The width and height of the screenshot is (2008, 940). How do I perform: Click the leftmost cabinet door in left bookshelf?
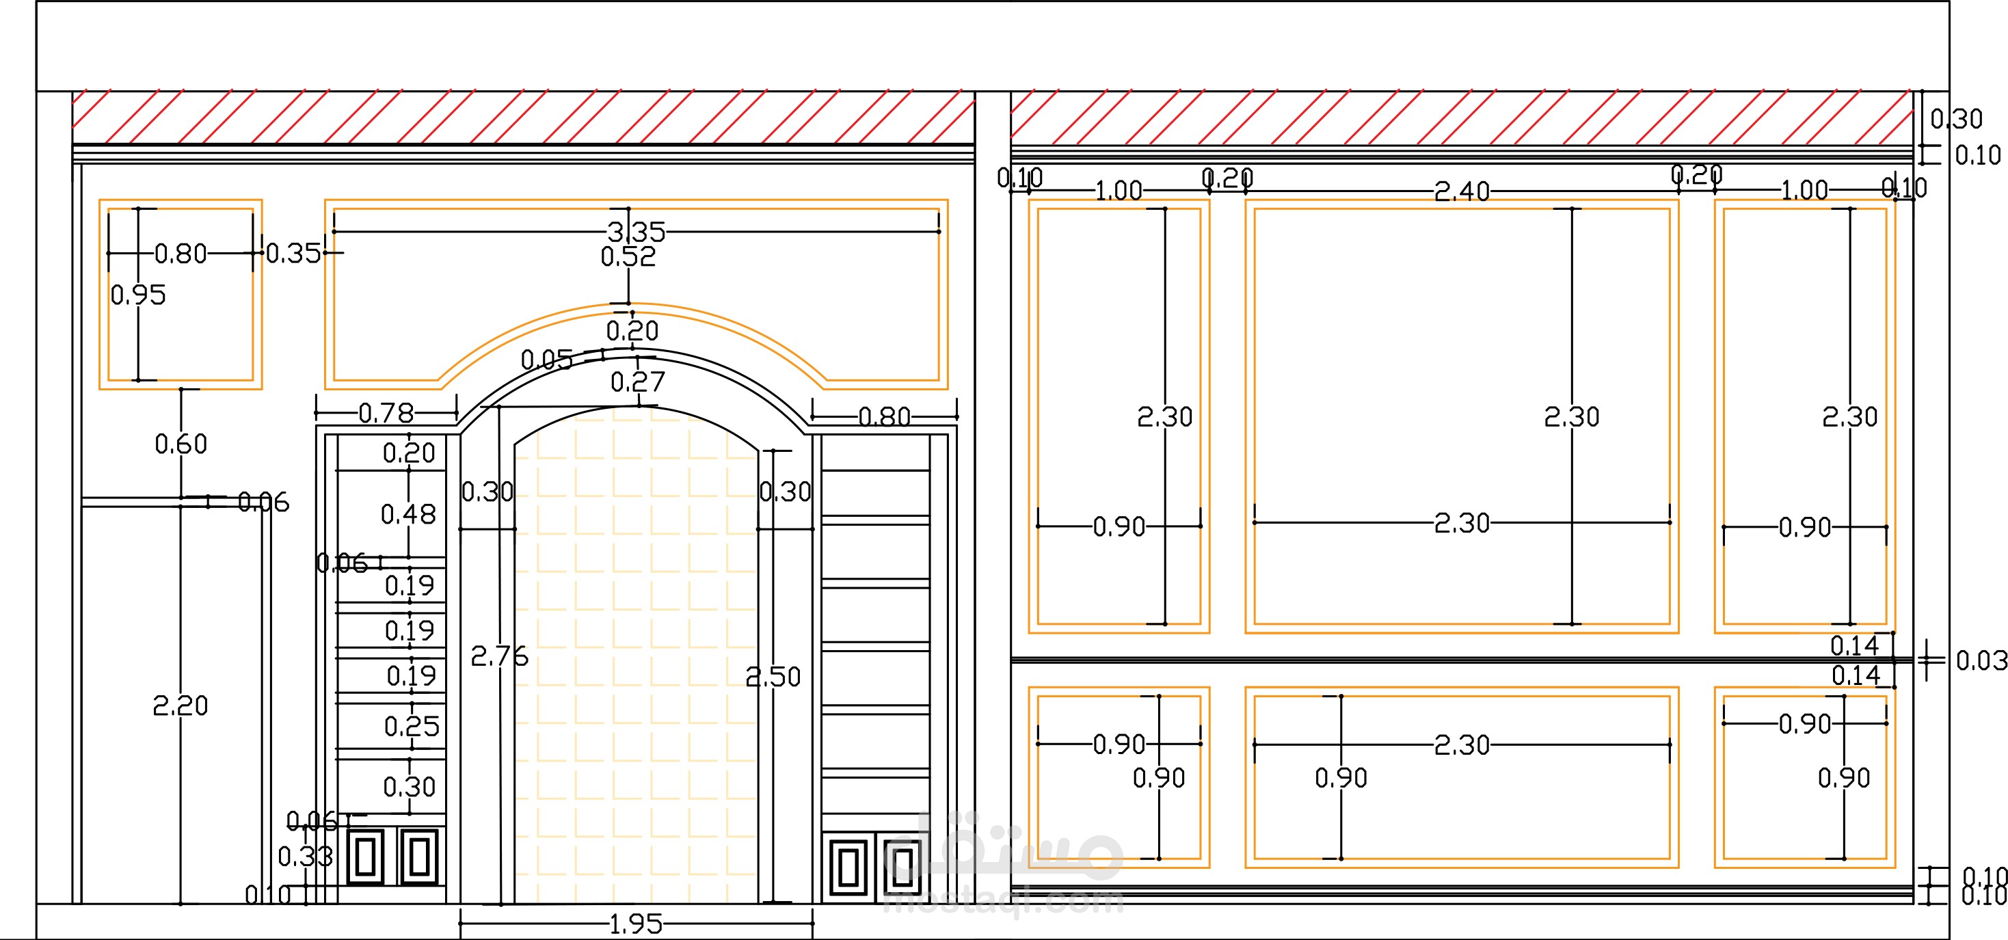pos(365,857)
